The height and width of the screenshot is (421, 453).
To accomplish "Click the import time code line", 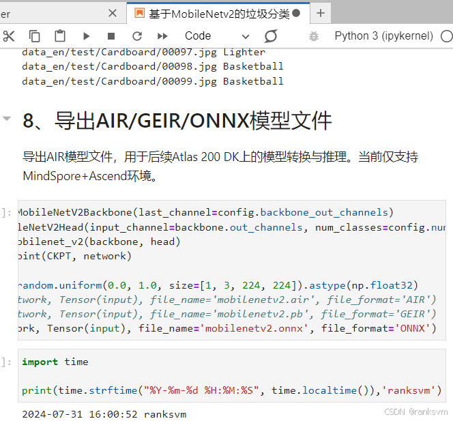I will coord(55,362).
